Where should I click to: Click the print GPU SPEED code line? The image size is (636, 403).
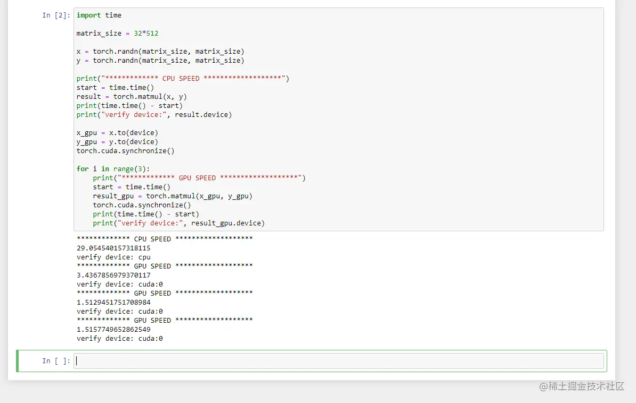tap(199, 178)
